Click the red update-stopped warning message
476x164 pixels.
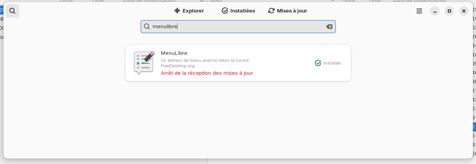coord(207,73)
